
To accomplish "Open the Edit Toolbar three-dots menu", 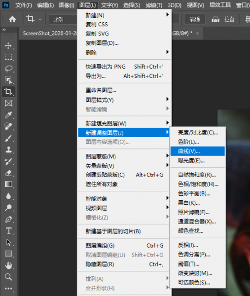I will 8,289.
